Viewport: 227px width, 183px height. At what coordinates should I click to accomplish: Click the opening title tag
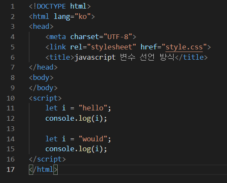coord(60,57)
